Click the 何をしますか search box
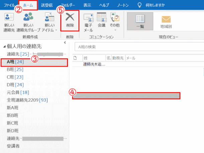 click(x=155, y=5)
